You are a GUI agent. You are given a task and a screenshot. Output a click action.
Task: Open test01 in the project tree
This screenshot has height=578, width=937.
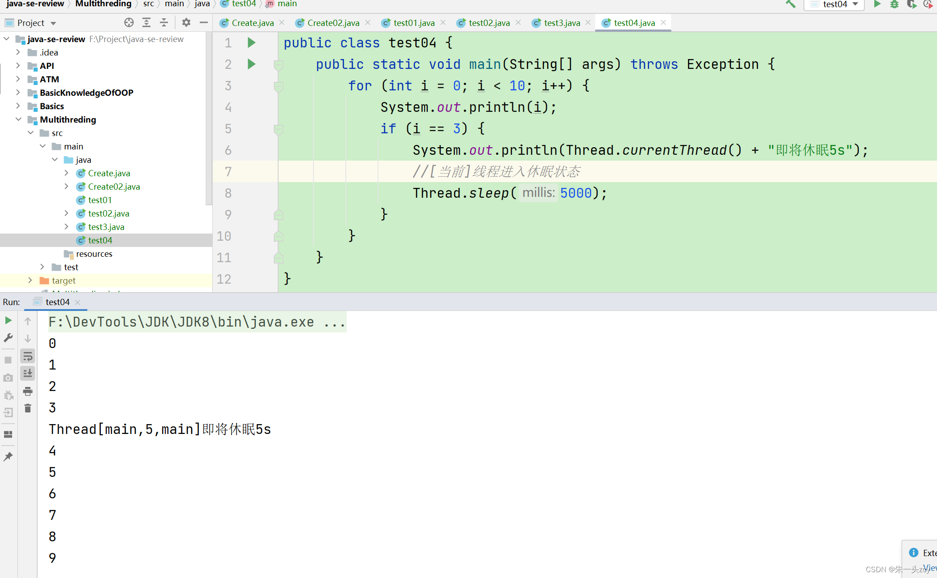click(x=99, y=200)
